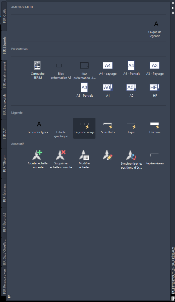This screenshot has height=302, width=175.
Task: Open the Modifier échelles tool
Action: tap(84, 160)
